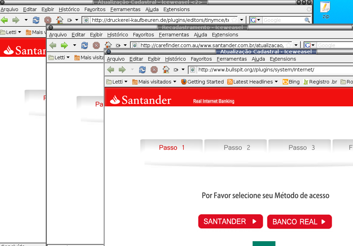Open Bing bookmark in bookmarks toolbar
Image resolution: width=353 pixels, height=246 pixels.
tap(291, 82)
